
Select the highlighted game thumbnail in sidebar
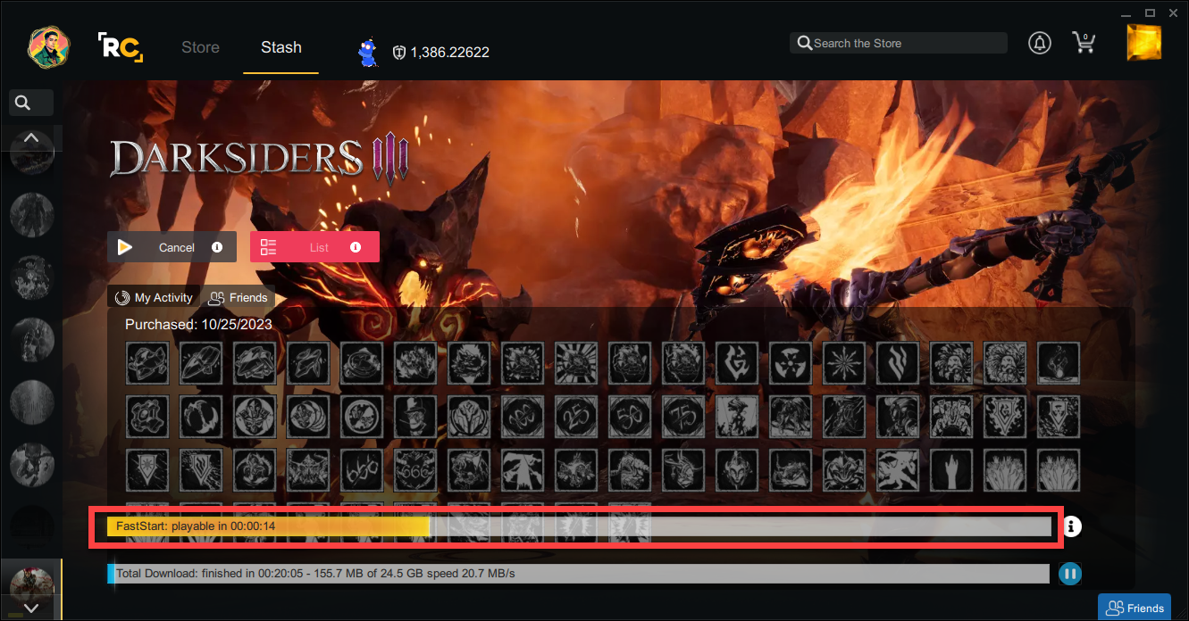click(x=31, y=584)
